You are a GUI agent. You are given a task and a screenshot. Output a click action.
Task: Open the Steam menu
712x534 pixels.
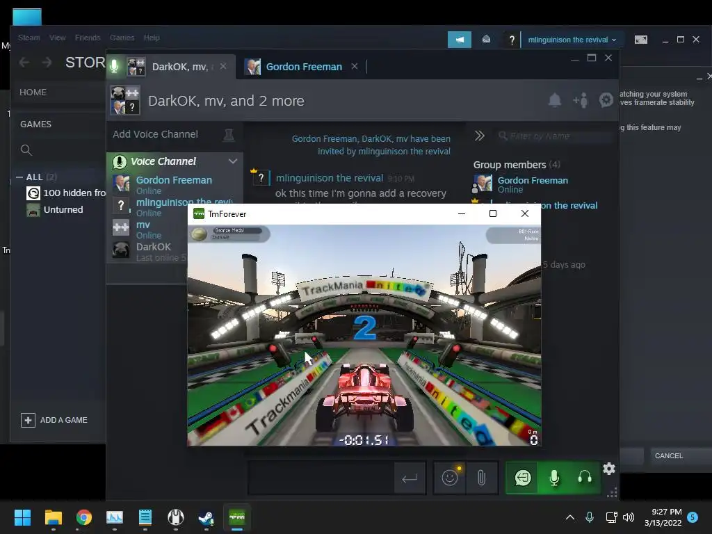click(x=29, y=38)
